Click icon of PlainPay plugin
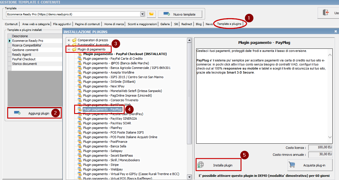Screen dimensions: 339x180 pos(80,128)
